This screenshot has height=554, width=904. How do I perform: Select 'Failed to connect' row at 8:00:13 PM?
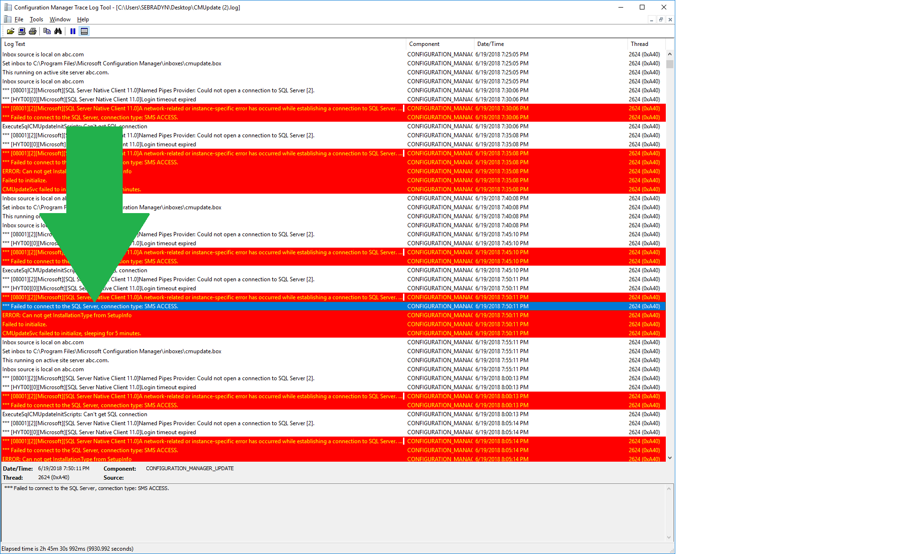pos(333,405)
